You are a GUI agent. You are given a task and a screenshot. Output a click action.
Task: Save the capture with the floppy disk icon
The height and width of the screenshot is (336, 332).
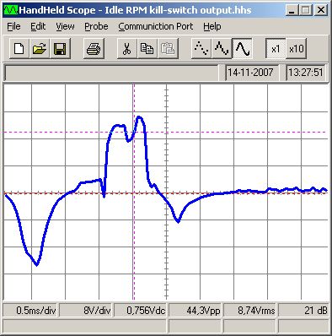pos(60,49)
